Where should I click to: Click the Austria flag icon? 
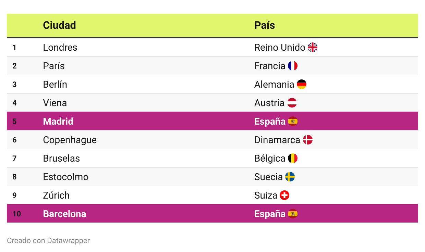tap(292, 103)
